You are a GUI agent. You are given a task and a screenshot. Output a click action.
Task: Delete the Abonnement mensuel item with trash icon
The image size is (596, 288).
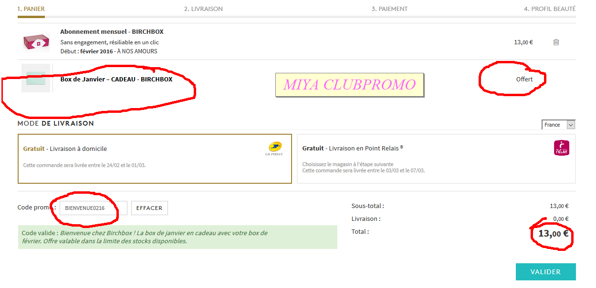click(x=555, y=42)
